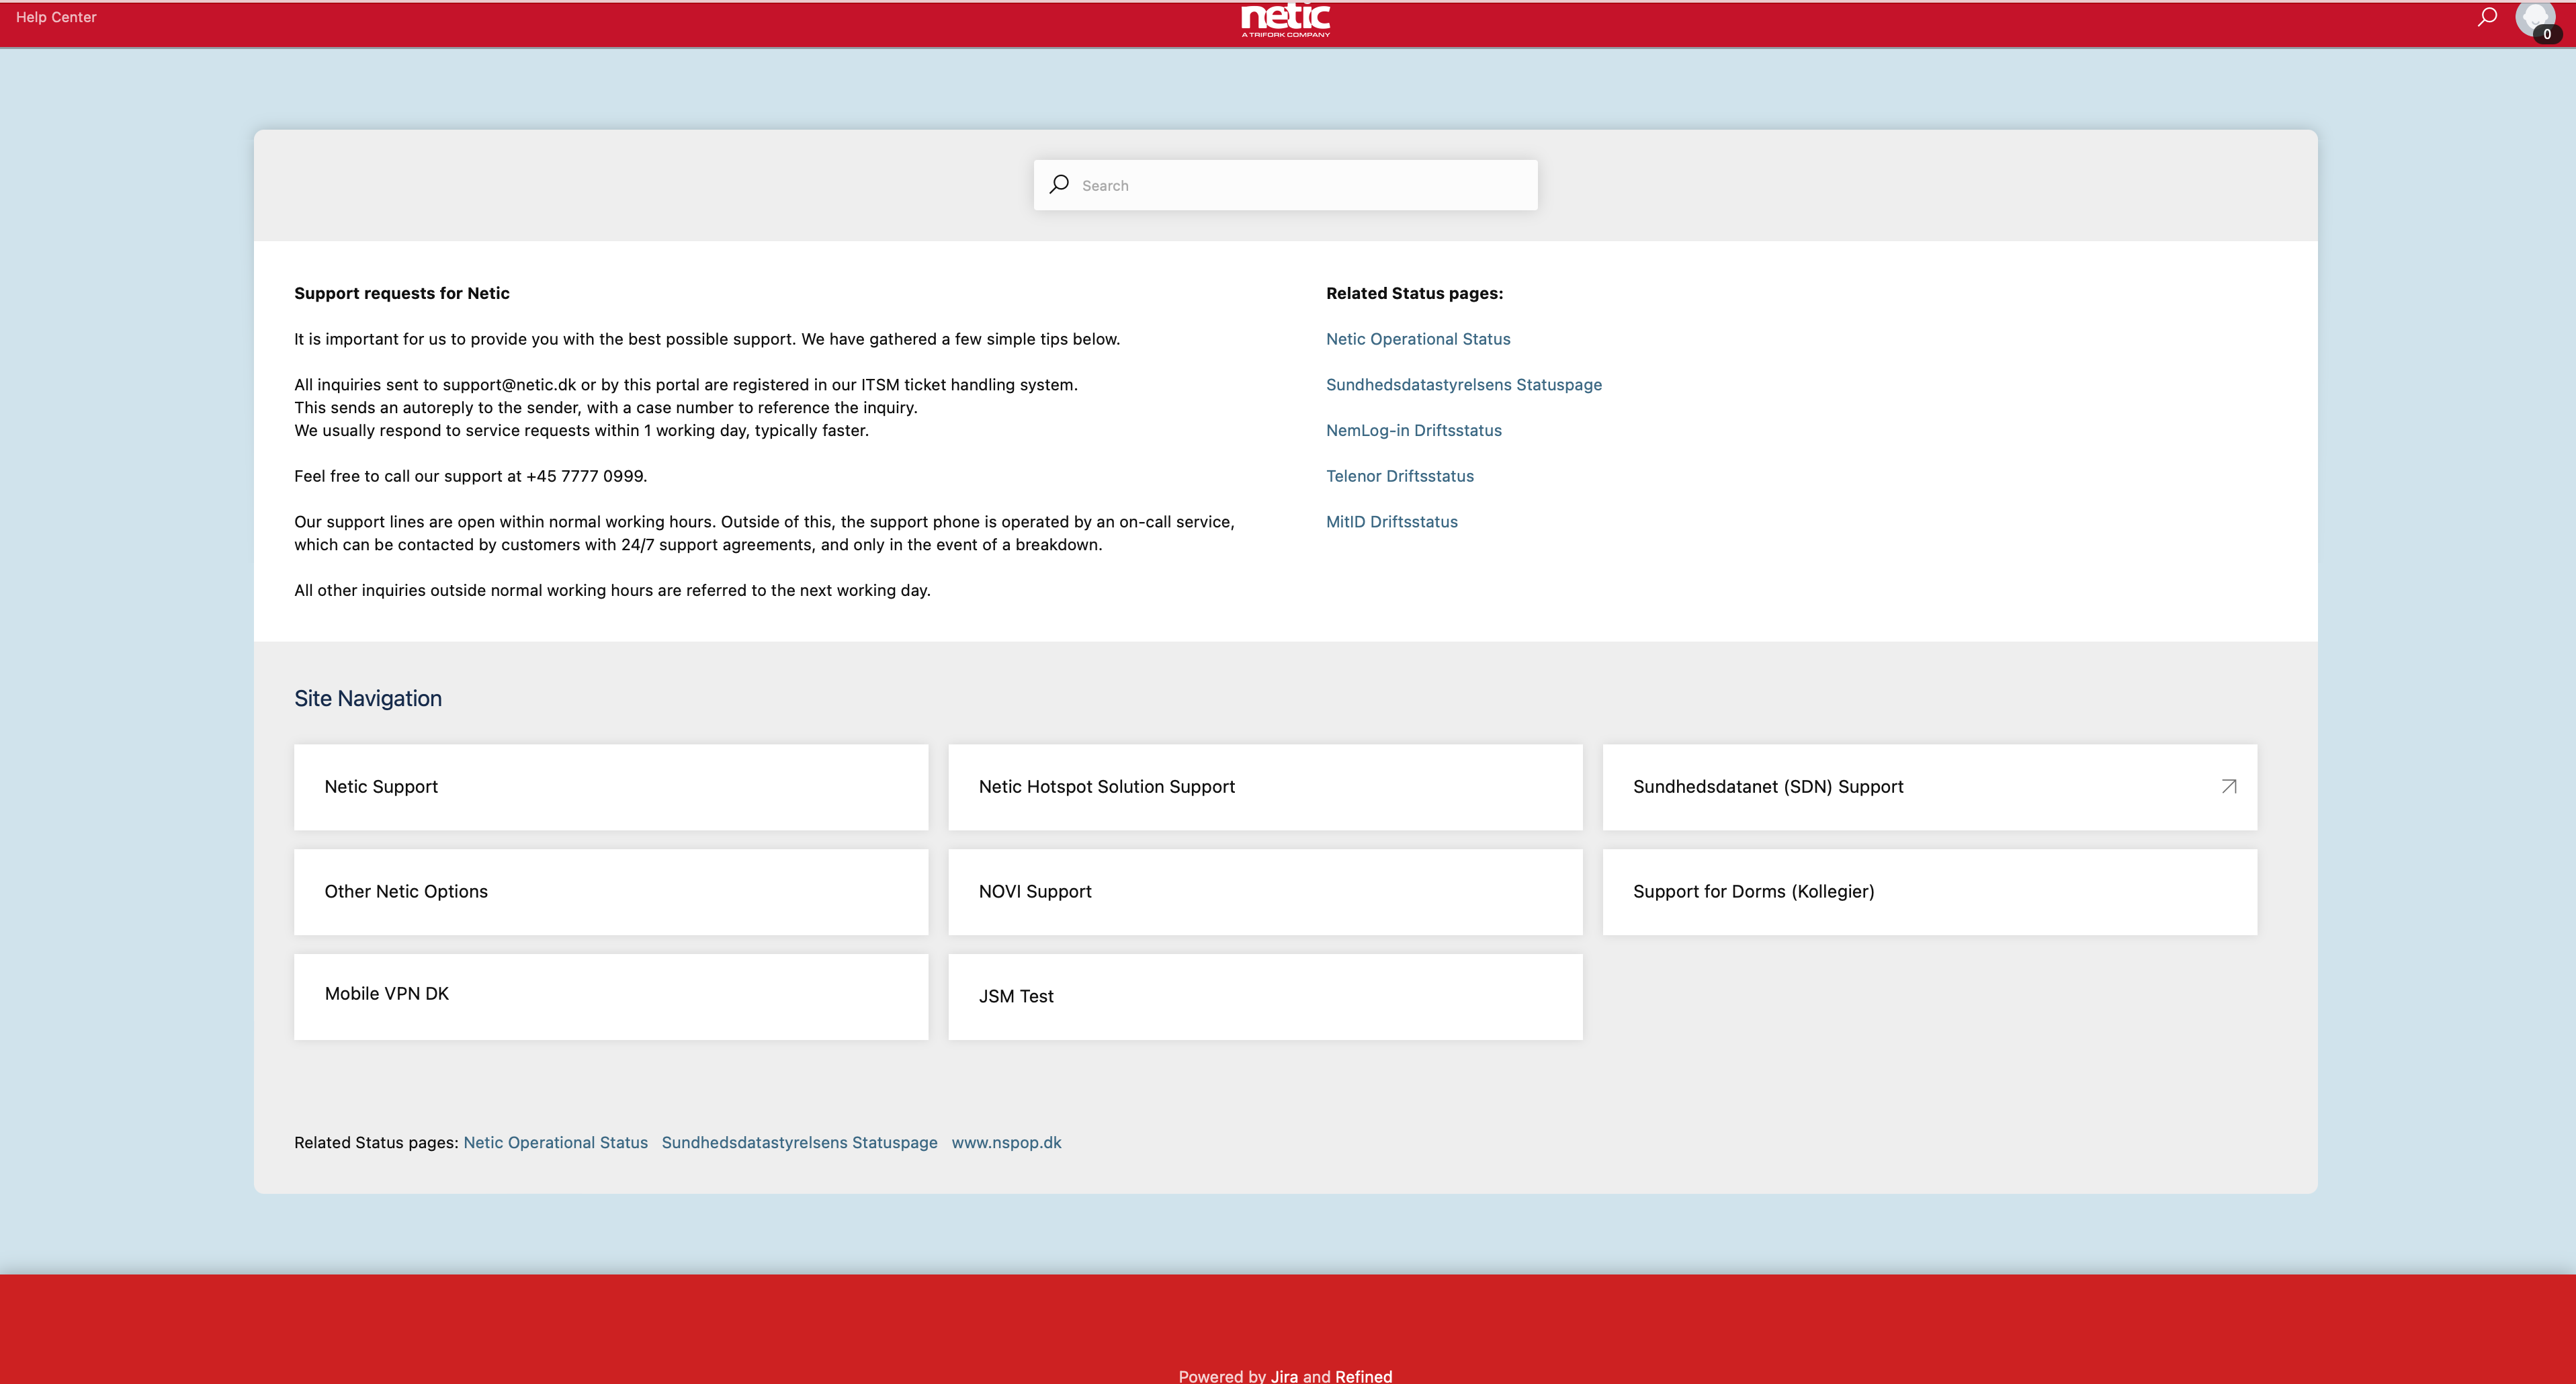2576x1384 pixels.
Task: Click the header search magnifier icon
Action: [2487, 17]
